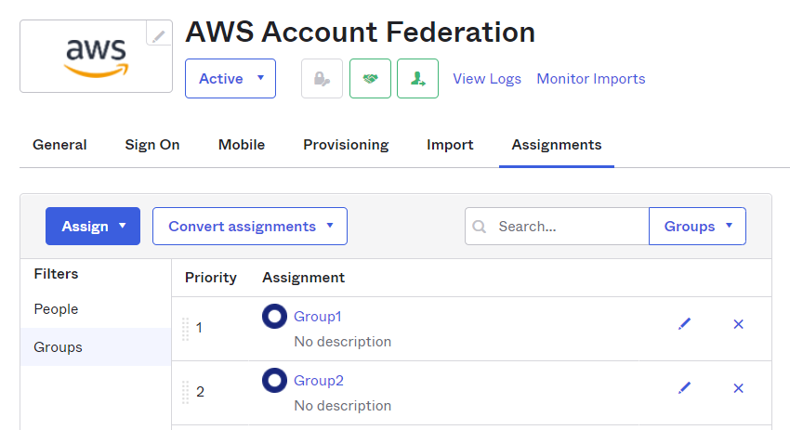The image size is (790, 430).
Task: Select the People filter
Action: 56,309
